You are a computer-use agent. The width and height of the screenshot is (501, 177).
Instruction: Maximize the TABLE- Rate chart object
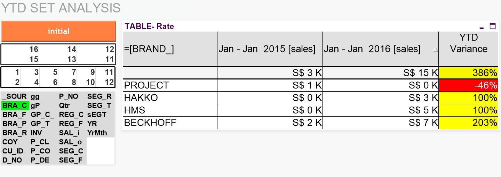(492, 26)
